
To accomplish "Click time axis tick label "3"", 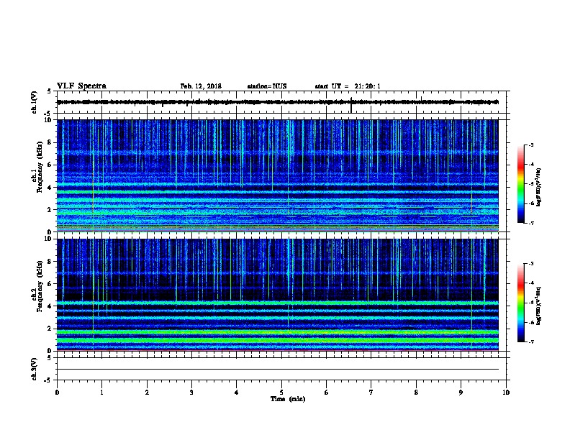I will click(x=191, y=393).
